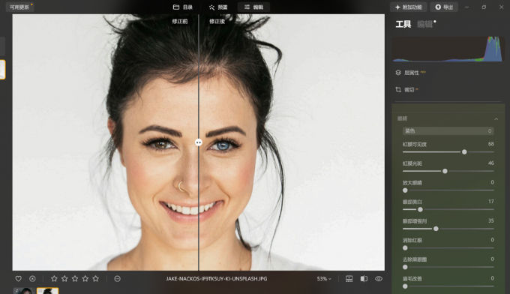This screenshot has width=510, height=294.
Task: Click the 虹膜可见度 value 68
Action: tap(490, 144)
